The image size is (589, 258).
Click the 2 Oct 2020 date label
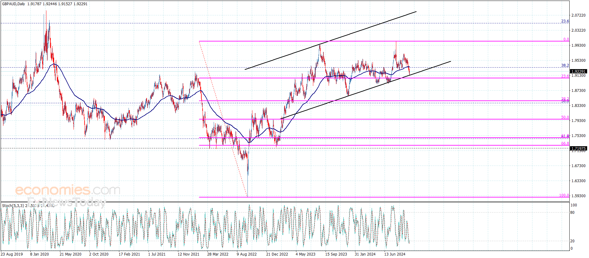[99, 254]
